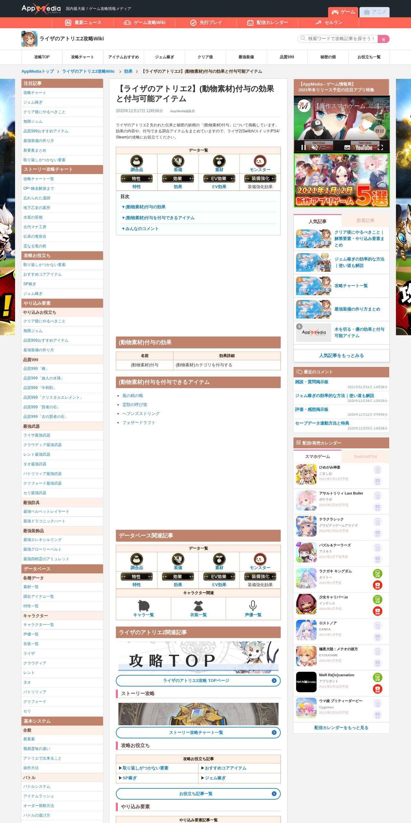411x823 pixels.
Task: Open the 2021年1月/2月 新作アプリゲーム5選 banner
Action: [342, 180]
